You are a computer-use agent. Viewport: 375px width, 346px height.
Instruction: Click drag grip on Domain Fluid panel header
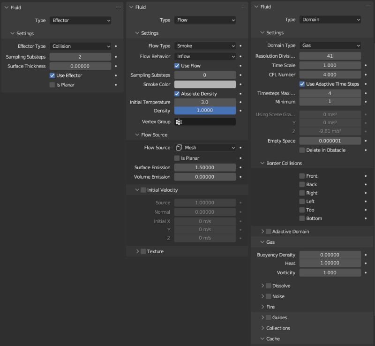tap(368, 6)
